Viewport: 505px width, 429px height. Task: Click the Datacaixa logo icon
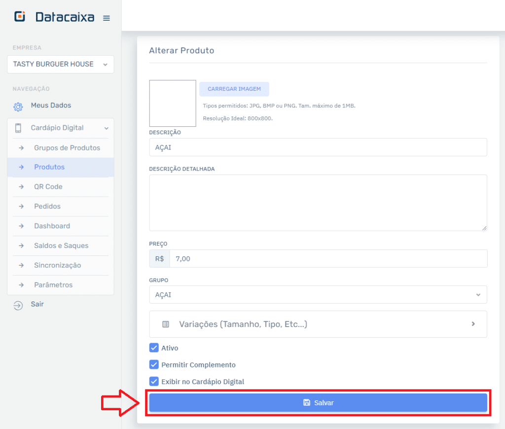(20, 17)
